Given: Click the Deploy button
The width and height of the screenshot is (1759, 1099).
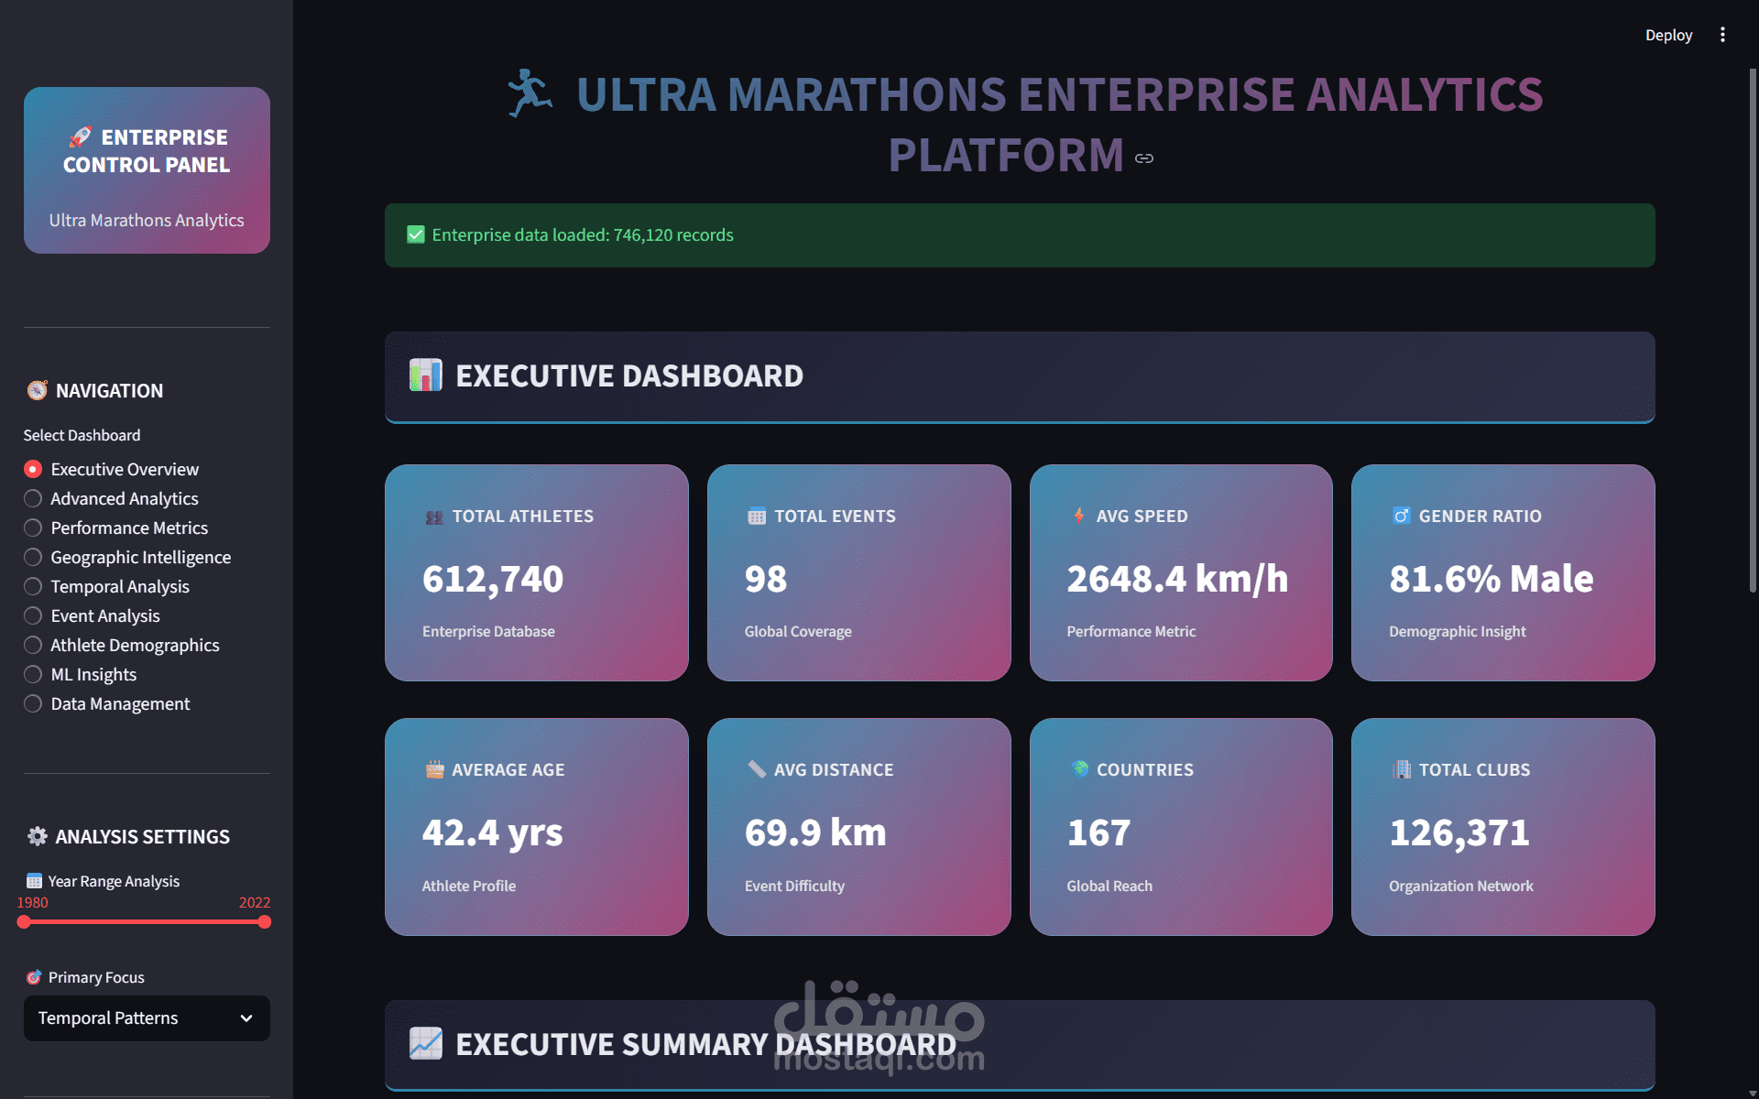Looking at the screenshot, I should tap(1668, 34).
